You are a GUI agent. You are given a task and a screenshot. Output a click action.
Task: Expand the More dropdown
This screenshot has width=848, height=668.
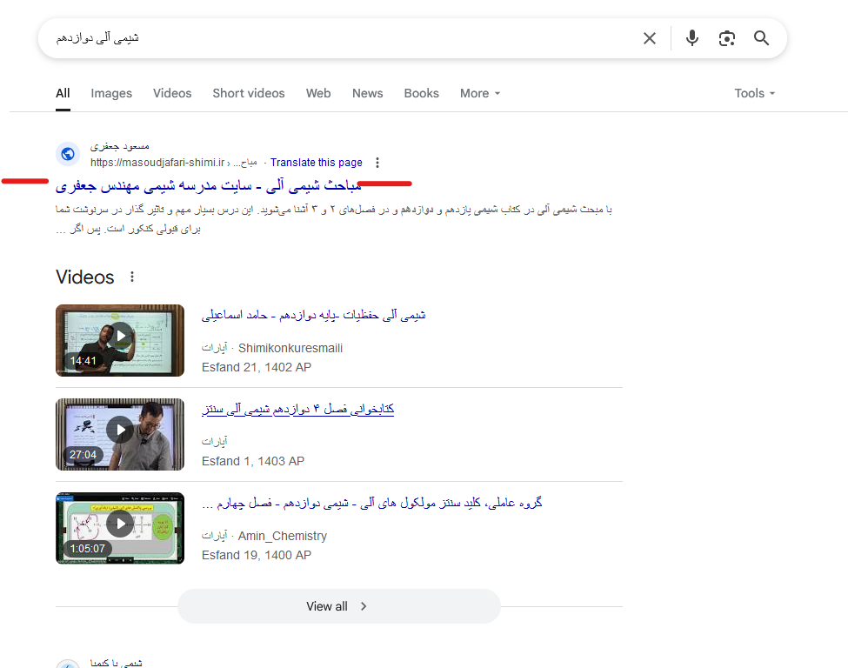tap(480, 94)
